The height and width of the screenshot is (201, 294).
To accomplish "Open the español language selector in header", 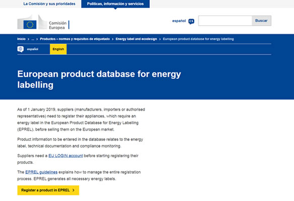I will [179, 21].
